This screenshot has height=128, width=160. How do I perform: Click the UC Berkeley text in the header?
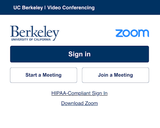pyautogui.click(x=28, y=8)
